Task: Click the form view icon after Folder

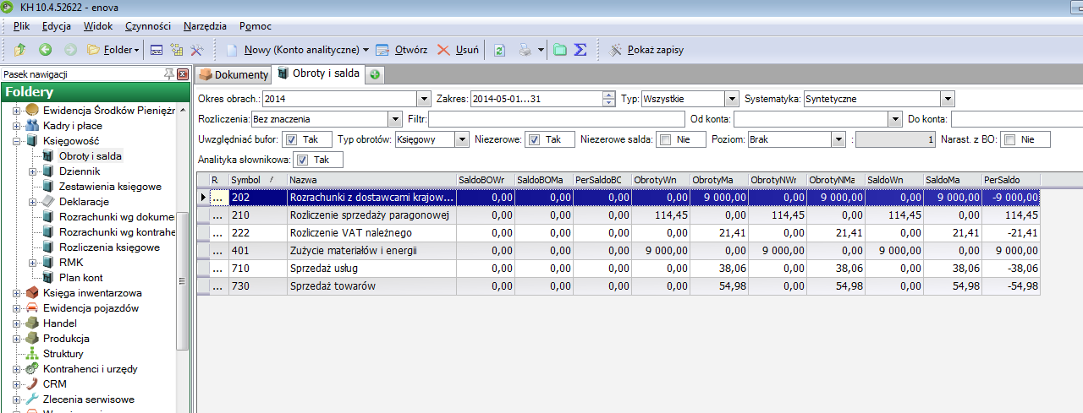Action: (x=157, y=50)
